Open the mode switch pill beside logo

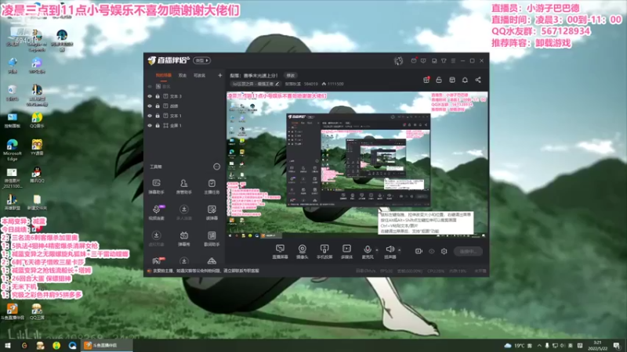click(202, 60)
